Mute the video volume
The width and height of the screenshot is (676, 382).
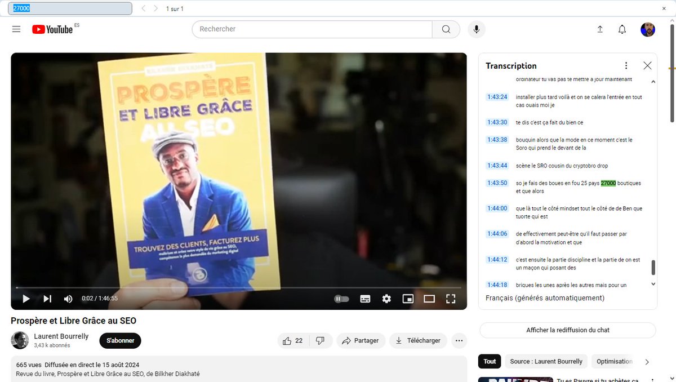pyautogui.click(x=68, y=299)
